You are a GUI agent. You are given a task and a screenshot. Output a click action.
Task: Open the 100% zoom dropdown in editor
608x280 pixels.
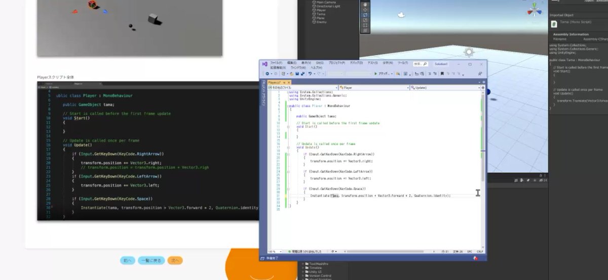[x=274, y=251]
